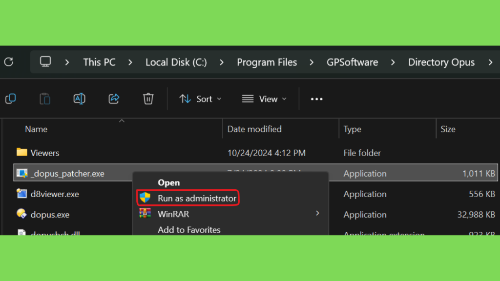This screenshot has width=500, height=281.
Task: Click the Rename toolbar icon
Action: 79,99
